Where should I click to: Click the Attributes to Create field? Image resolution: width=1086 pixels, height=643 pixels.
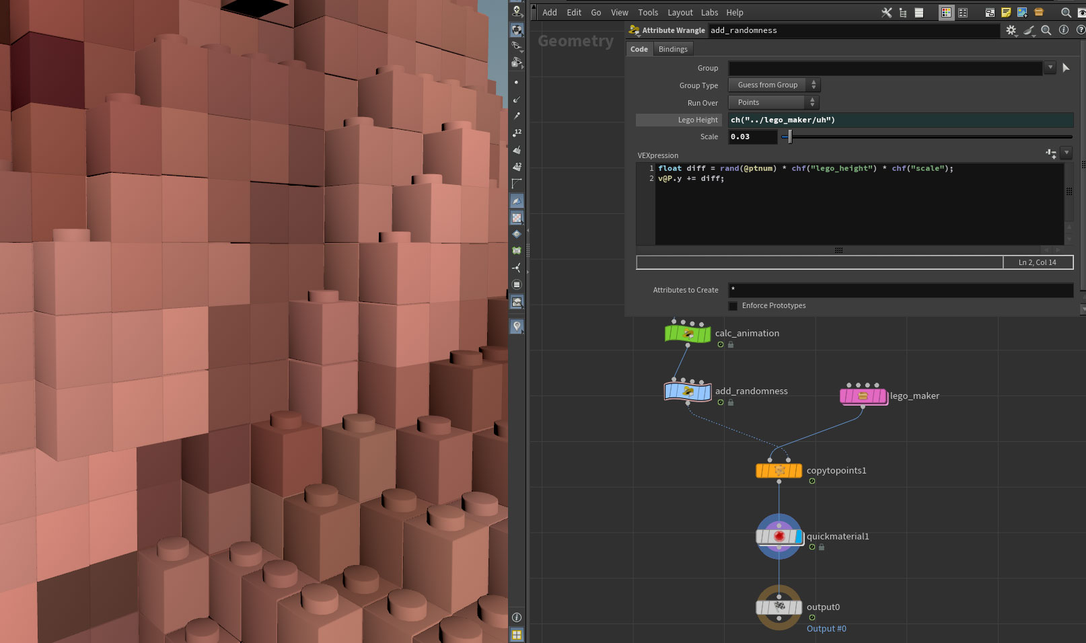pyautogui.click(x=901, y=290)
